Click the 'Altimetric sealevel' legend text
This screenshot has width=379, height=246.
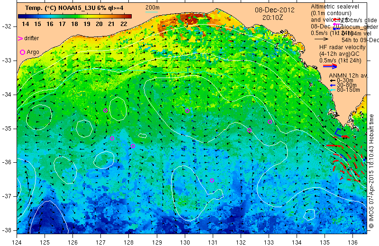(335, 7)
